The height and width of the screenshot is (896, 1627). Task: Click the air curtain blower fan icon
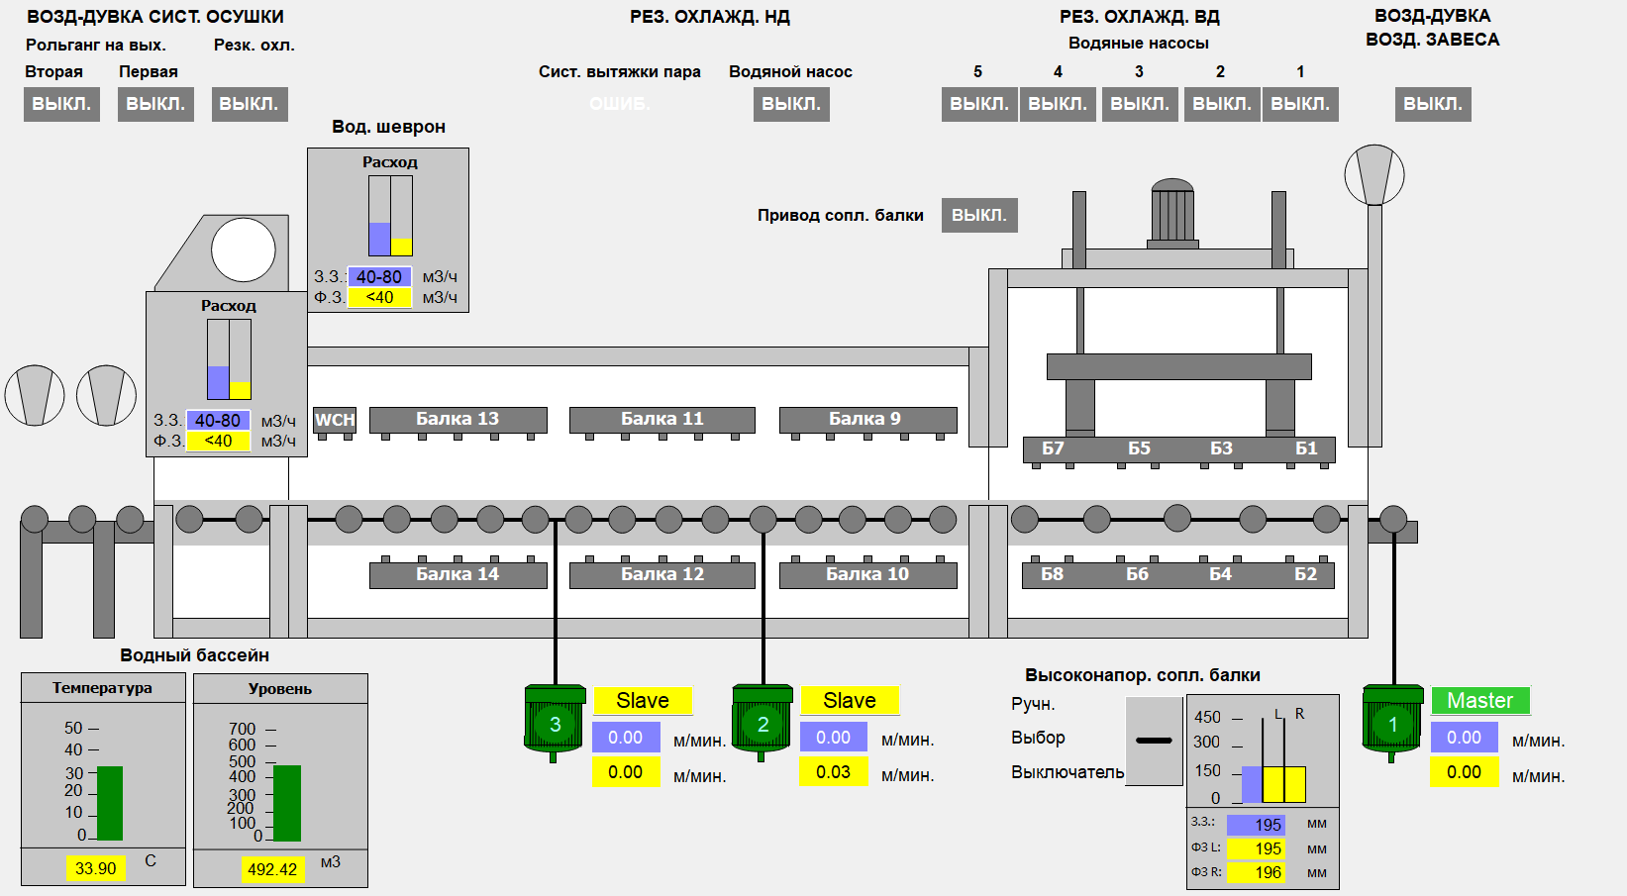1373,175
